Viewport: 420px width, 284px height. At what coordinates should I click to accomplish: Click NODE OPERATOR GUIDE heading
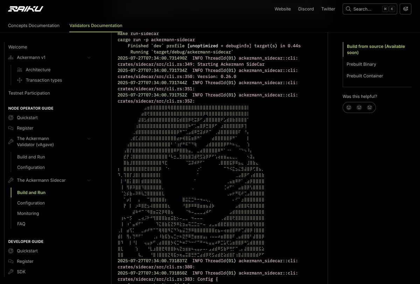pyautogui.click(x=31, y=108)
